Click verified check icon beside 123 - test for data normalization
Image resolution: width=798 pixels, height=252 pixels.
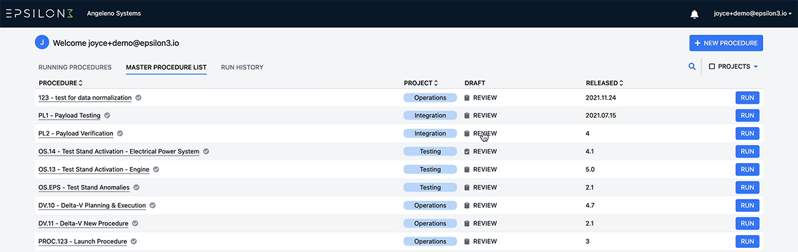pyautogui.click(x=138, y=97)
